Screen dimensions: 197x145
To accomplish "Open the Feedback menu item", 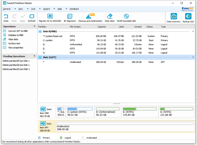I will [x=74, y=9].
